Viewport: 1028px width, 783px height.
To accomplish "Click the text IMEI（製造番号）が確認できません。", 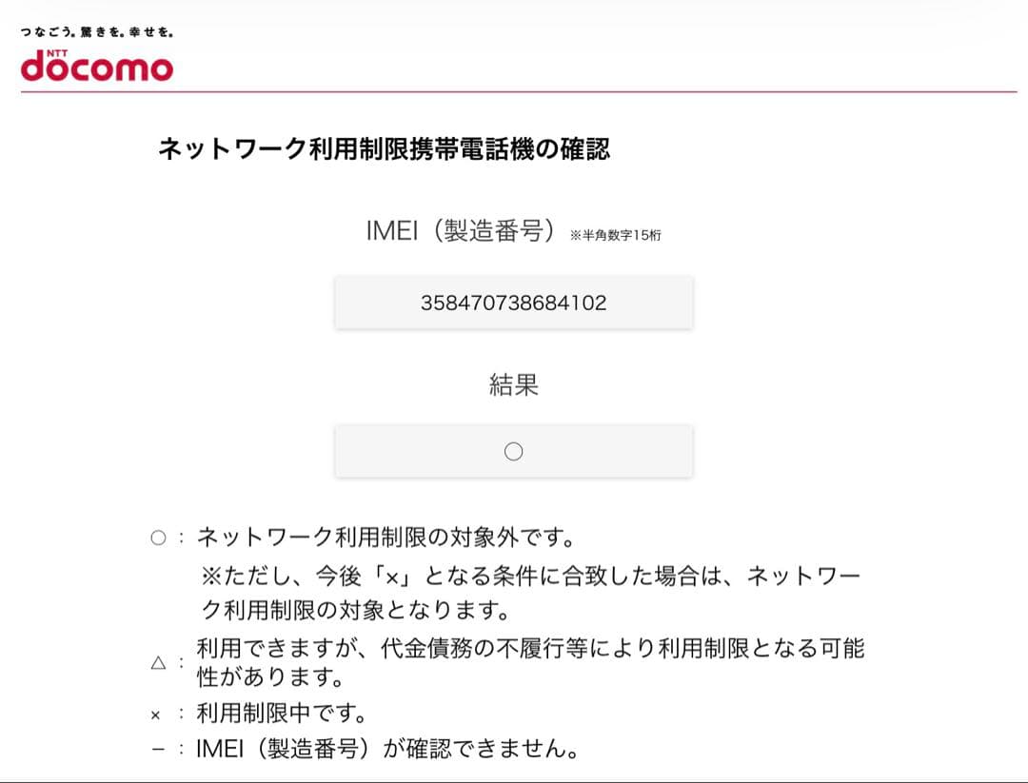I will pyautogui.click(x=388, y=750).
